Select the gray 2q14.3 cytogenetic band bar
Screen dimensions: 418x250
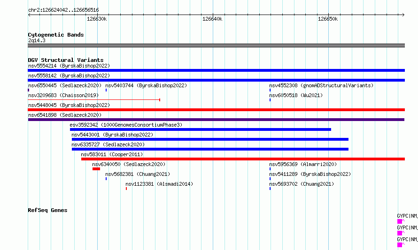coord(216,45)
